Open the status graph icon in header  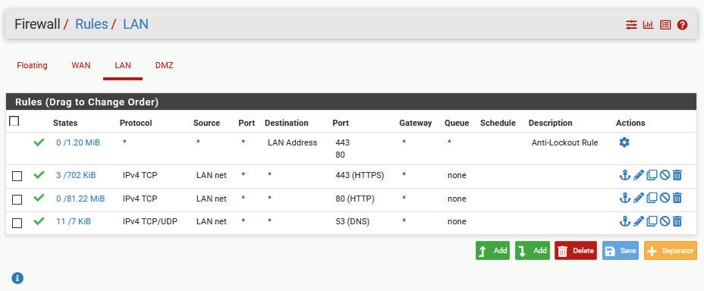[x=649, y=25]
